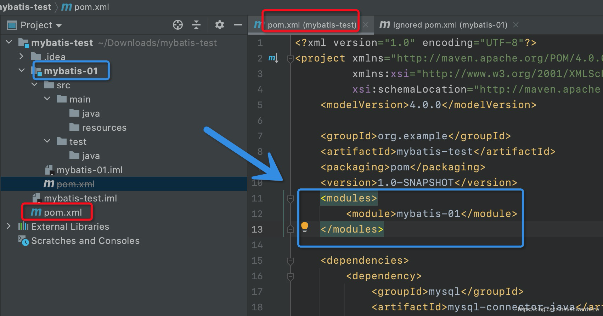Place cursor on artifactId mybatis-test line

click(x=438, y=152)
